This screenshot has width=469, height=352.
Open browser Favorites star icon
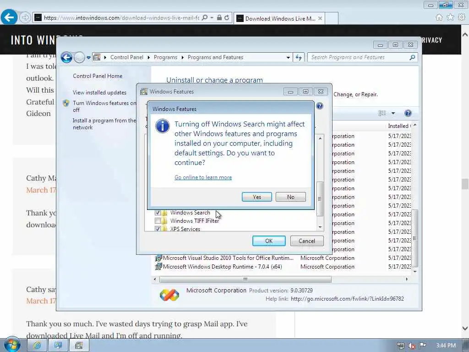pyautogui.click(x=450, y=17)
